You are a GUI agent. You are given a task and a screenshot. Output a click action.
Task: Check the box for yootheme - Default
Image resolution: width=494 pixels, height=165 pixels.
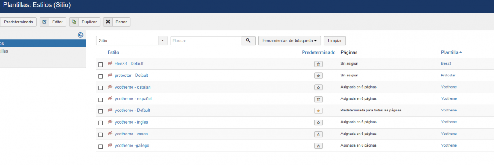click(x=101, y=111)
